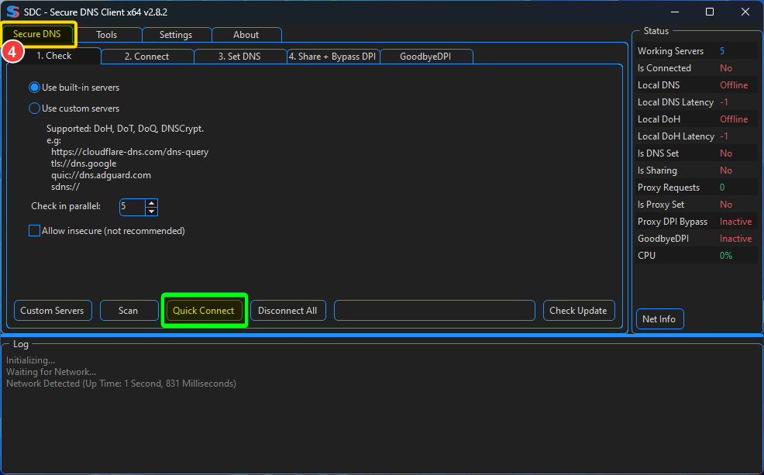Open Net Info in Status panel
This screenshot has height=475, width=764.
[x=659, y=319]
